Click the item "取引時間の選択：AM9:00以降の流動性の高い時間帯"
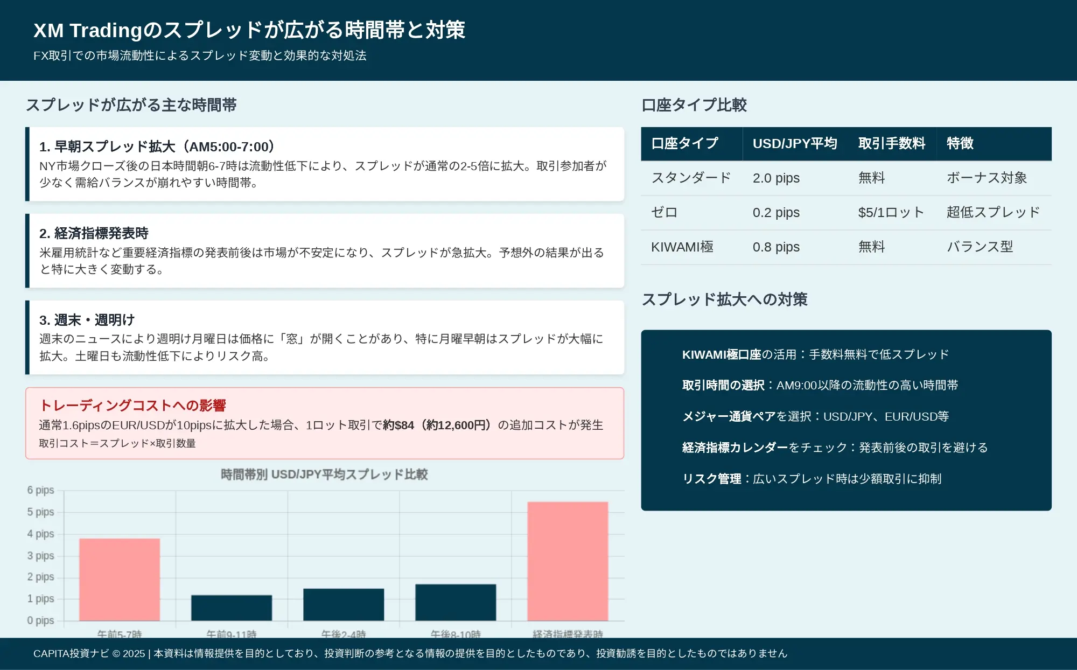The image size is (1077, 670). [820, 385]
